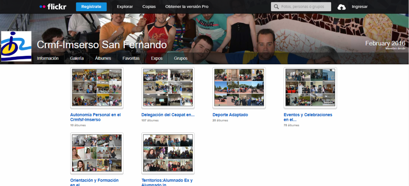Switch to the Grupos tab

point(181,58)
